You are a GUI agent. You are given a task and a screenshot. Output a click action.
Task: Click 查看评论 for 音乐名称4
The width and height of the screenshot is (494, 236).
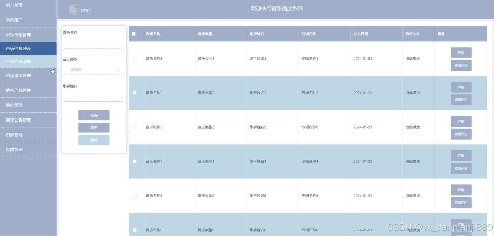click(x=461, y=168)
